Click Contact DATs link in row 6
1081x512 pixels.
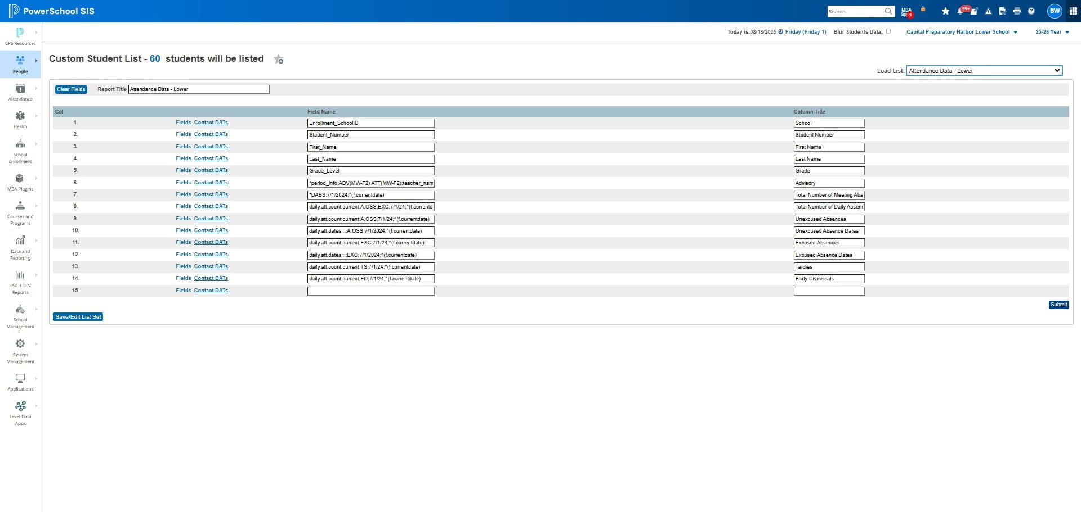211,183
